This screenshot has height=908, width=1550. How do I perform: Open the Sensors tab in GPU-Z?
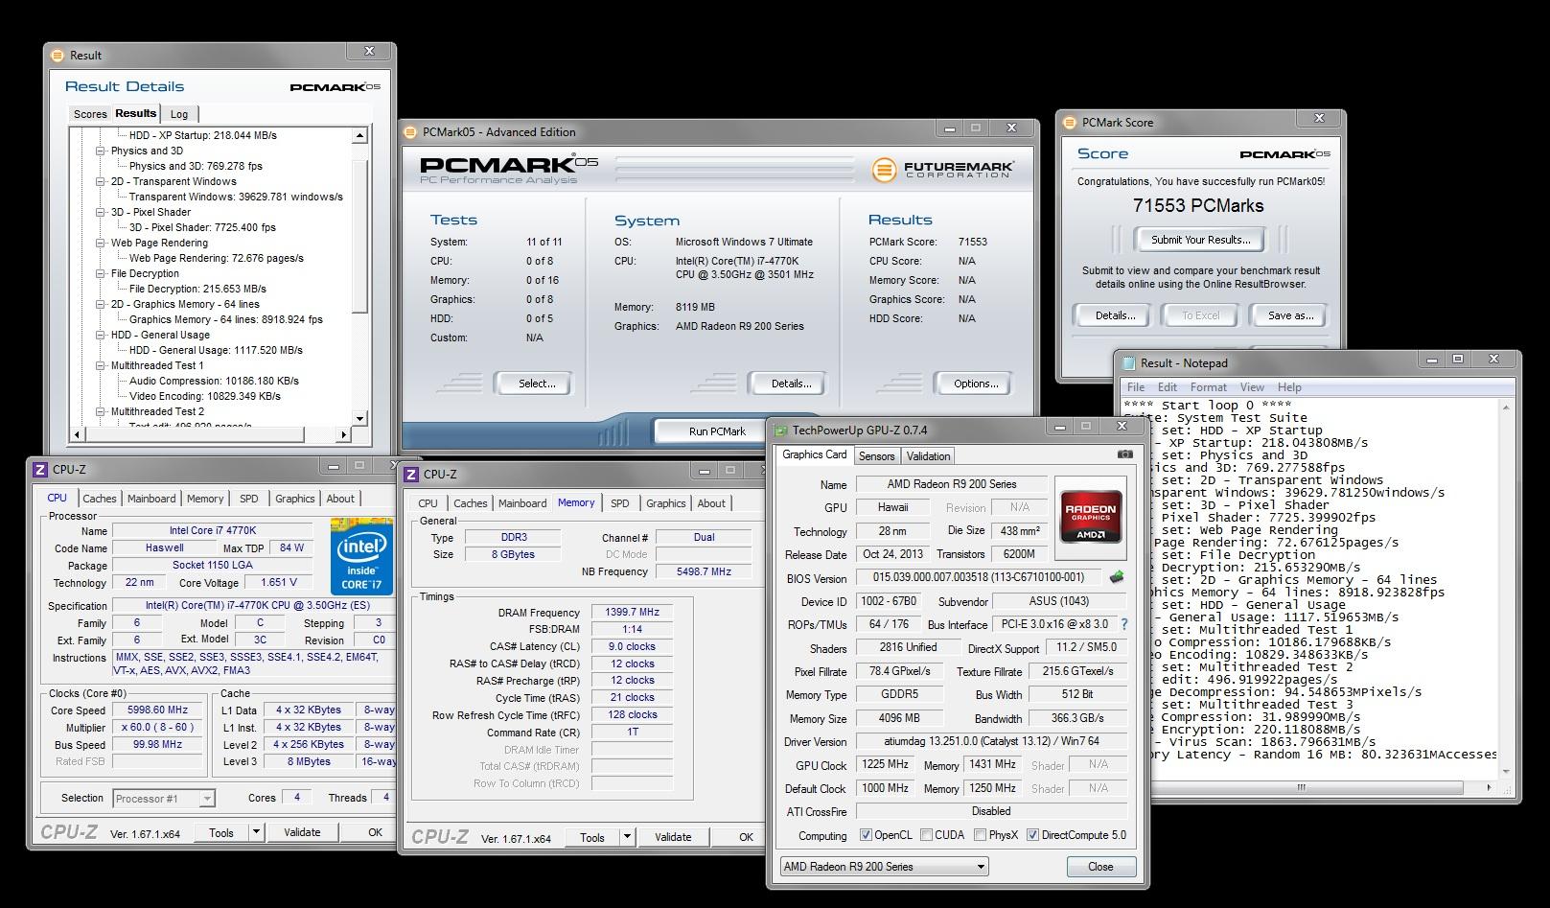coord(876,456)
